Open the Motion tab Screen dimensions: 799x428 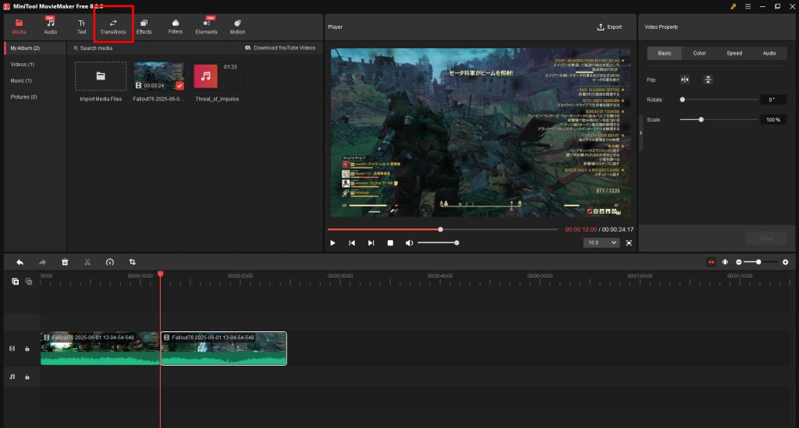pos(237,27)
